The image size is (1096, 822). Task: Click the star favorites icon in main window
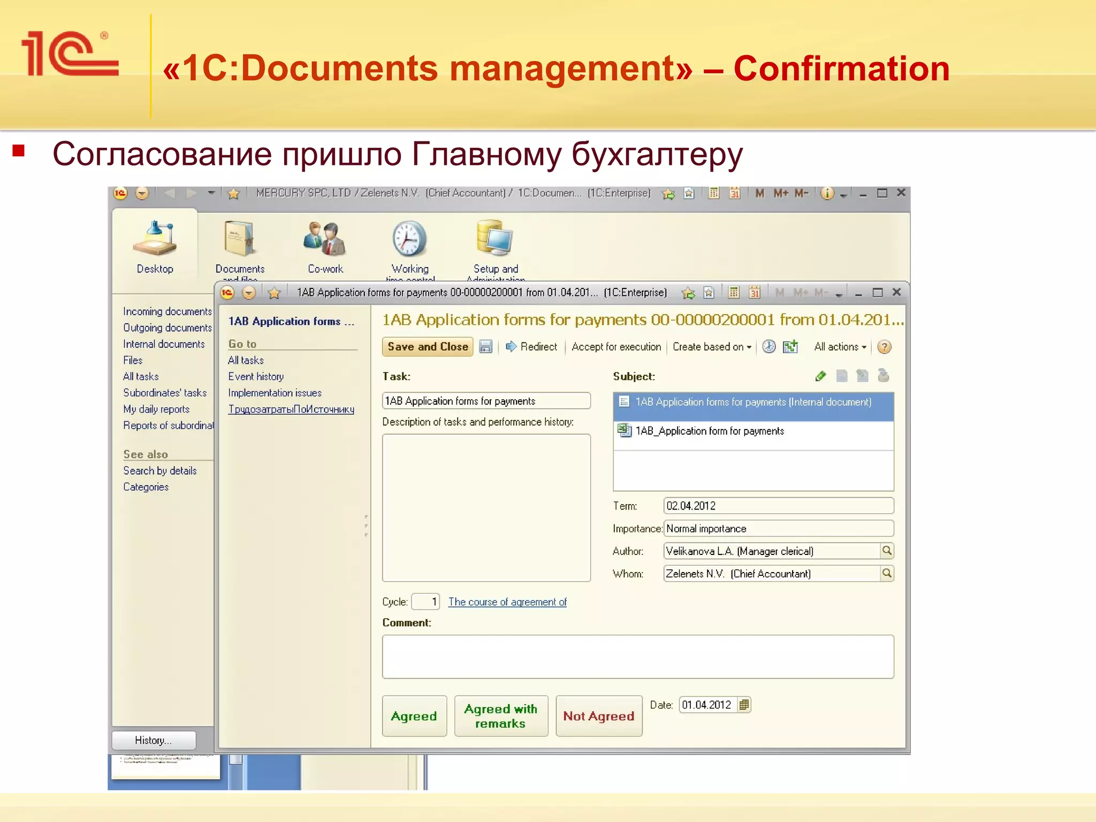[233, 194]
